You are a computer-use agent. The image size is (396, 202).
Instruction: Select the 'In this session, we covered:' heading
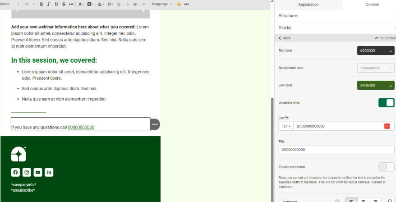54,60
